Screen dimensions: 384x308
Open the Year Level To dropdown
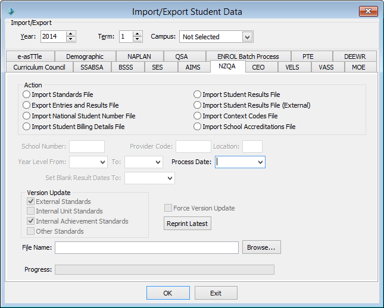tap(143, 162)
